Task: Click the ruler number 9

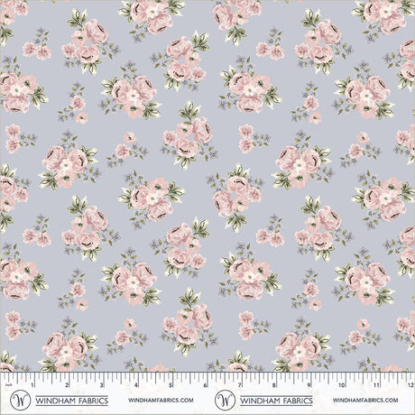Action: pos(309,385)
